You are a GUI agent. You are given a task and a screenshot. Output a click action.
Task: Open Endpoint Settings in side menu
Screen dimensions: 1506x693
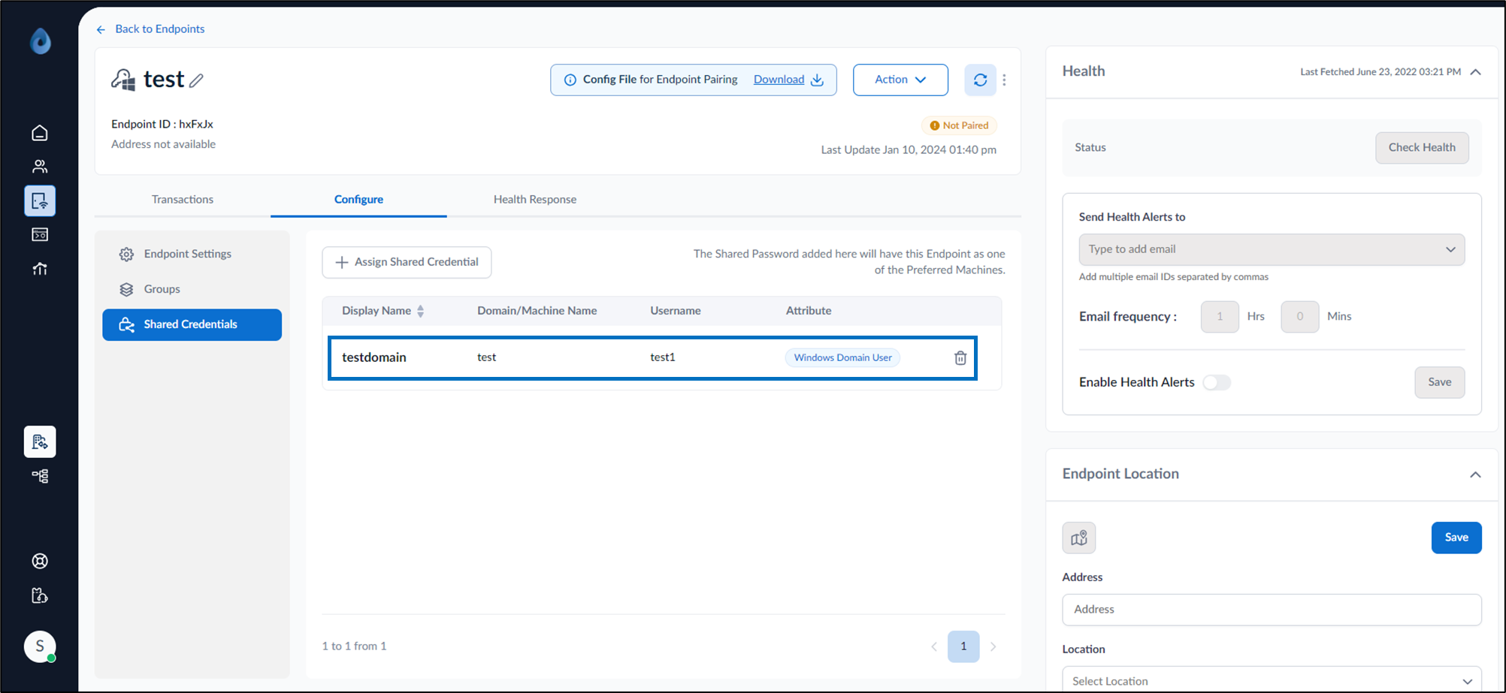tap(188, 254)
